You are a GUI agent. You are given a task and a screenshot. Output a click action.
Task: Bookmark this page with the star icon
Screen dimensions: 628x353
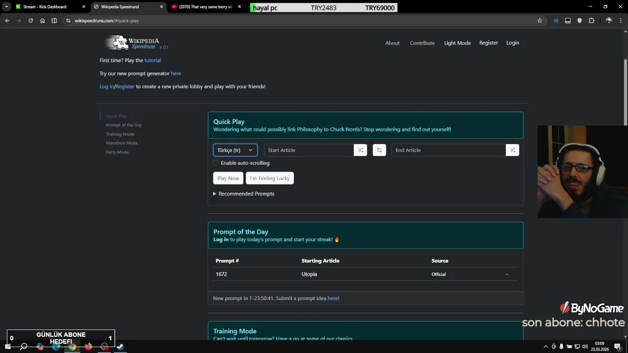tap(540, 21)
